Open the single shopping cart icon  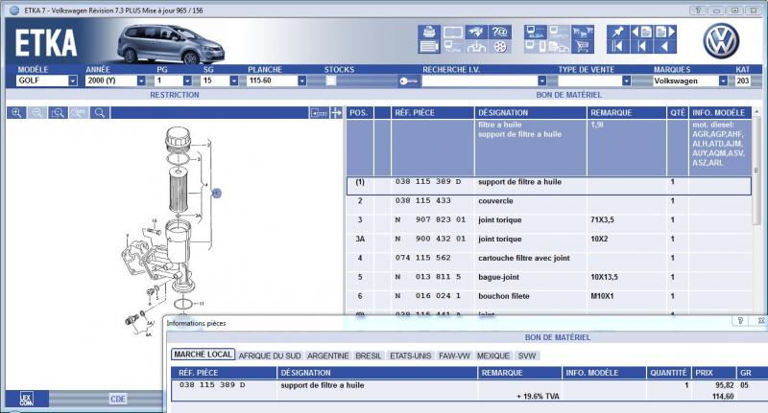[x=583, y=46]
